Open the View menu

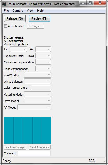(x=30, y=11)
